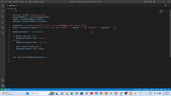Click the Ln 9 cursor position indicator

pos(137,89)
